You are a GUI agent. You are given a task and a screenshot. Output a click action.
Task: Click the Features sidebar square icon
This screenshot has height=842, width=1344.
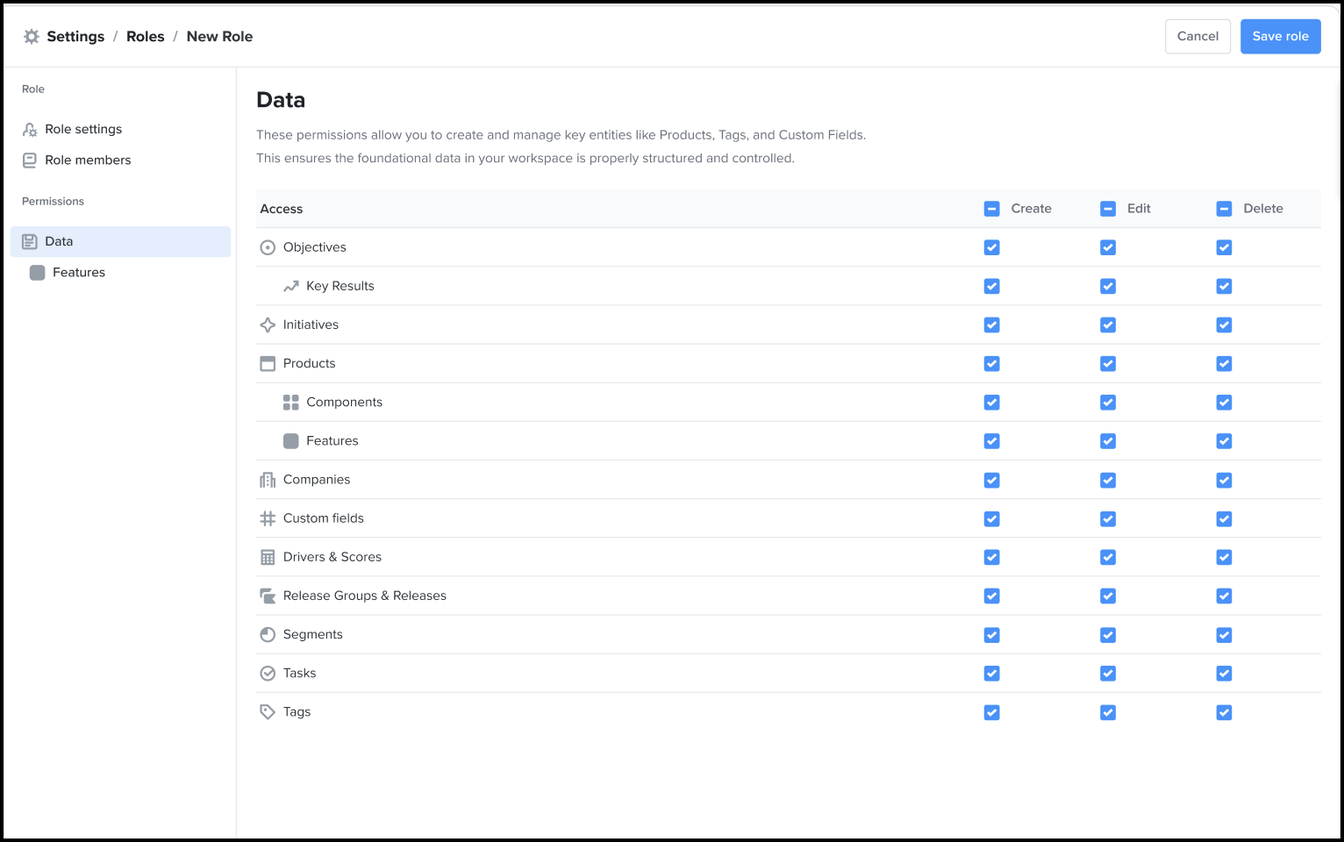38,273
